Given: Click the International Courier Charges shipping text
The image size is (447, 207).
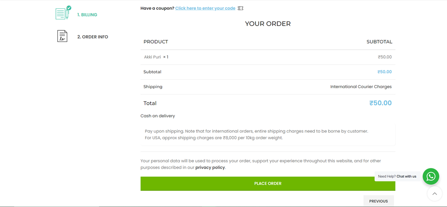Looking at the screenshot, I should [361, 87].
